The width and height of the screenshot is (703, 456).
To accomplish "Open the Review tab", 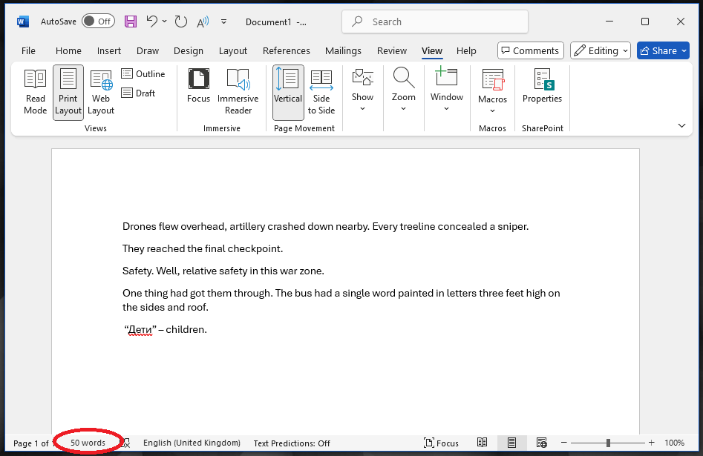I will tap(392, 51).
